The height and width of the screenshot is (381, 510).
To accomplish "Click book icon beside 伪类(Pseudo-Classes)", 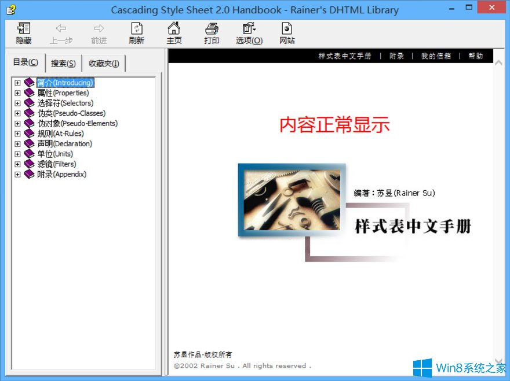I will tap(30, 113).
